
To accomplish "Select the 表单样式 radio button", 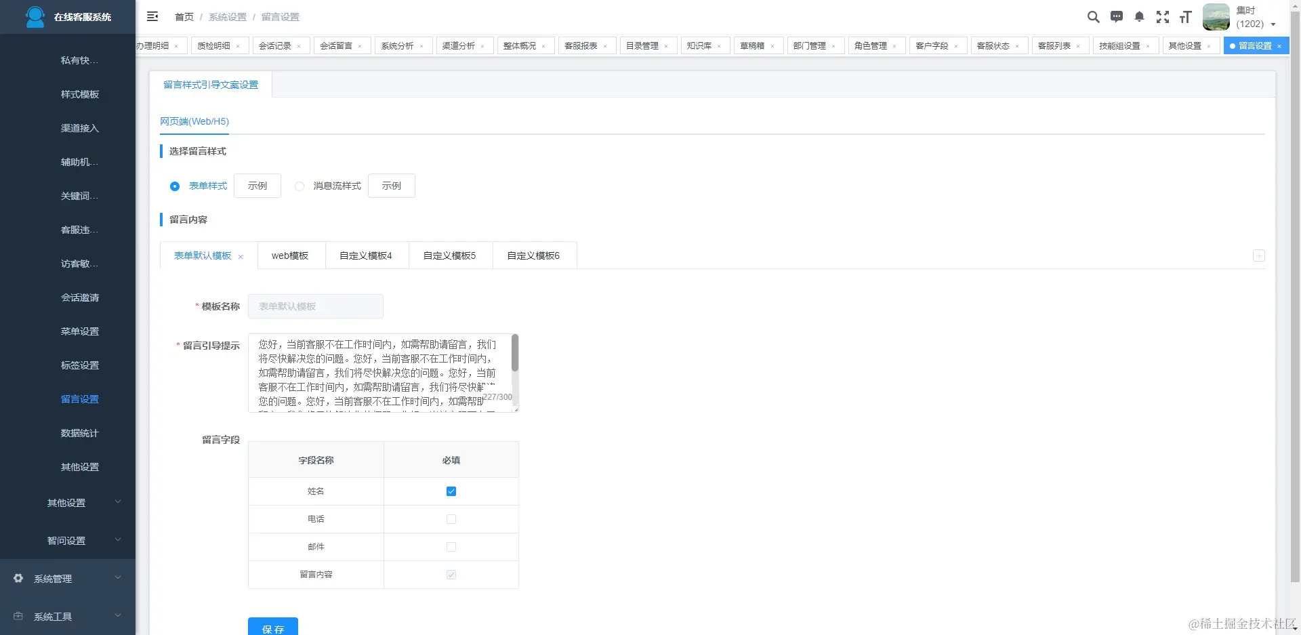I will point(175,186).
